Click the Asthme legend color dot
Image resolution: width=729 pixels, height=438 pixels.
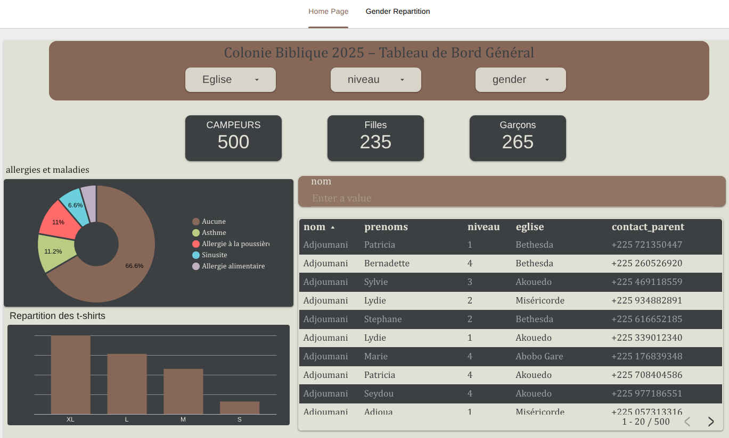[x=196, y=233]
